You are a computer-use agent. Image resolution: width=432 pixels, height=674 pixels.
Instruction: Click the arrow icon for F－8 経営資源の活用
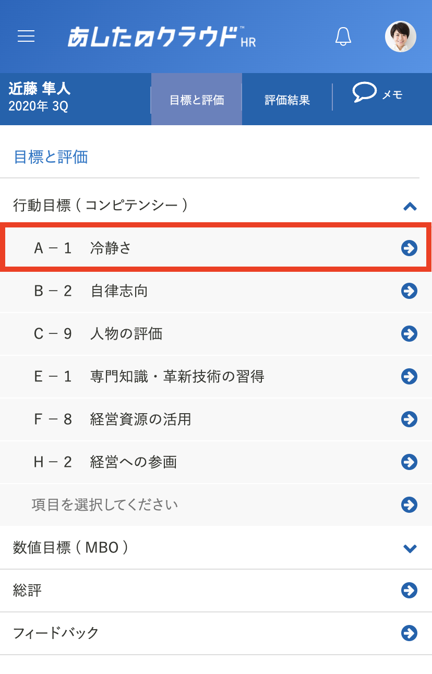pyautogui.click(x=409, y=419)
